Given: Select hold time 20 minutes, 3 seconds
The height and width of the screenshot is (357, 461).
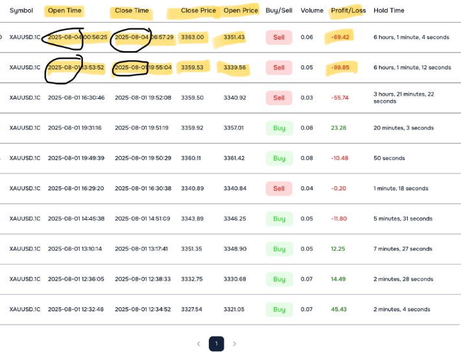Looking at the screenshot, I should (404, 128).
